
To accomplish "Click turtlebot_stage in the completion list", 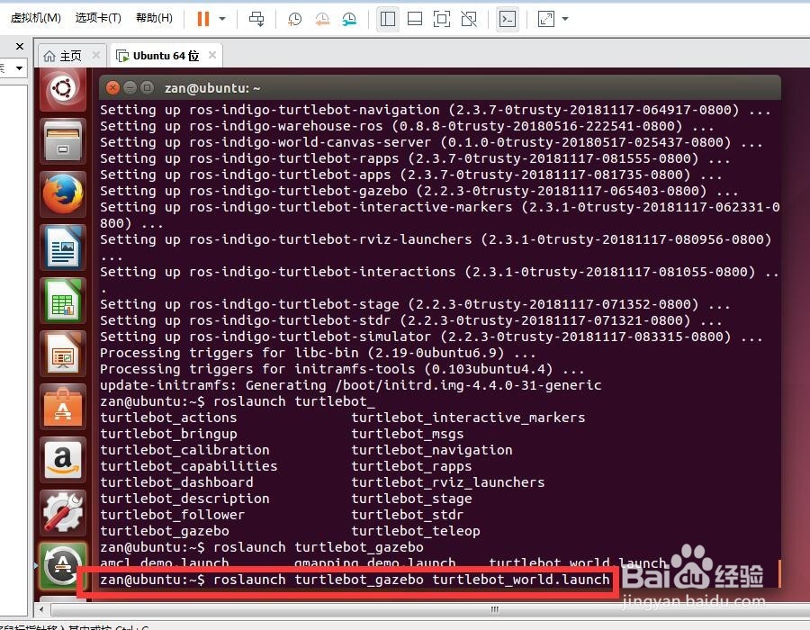I will pyautogui.click(x=411, y=499).
